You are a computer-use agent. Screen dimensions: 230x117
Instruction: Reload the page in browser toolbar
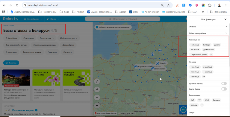(17, 5)
